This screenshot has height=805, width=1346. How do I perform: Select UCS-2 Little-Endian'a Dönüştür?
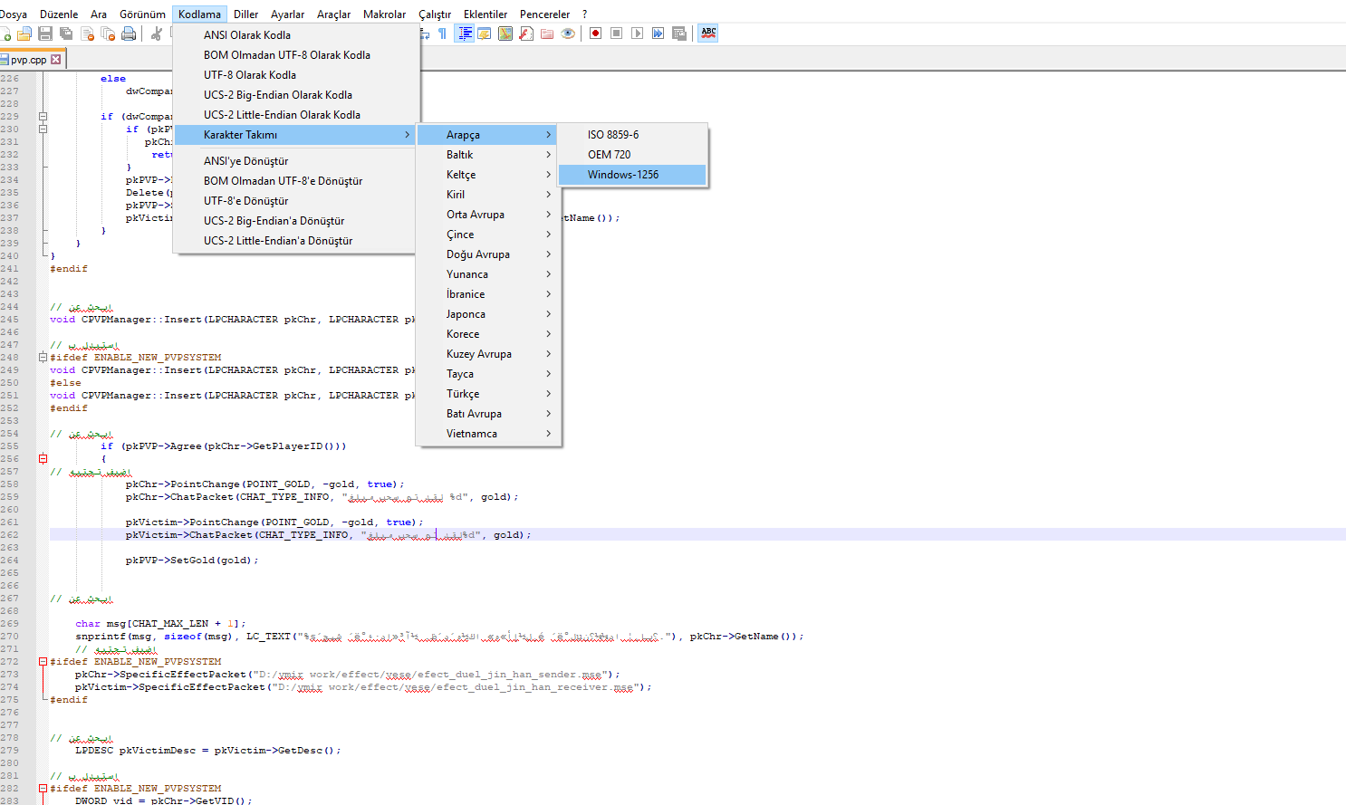tap(296, 241)
